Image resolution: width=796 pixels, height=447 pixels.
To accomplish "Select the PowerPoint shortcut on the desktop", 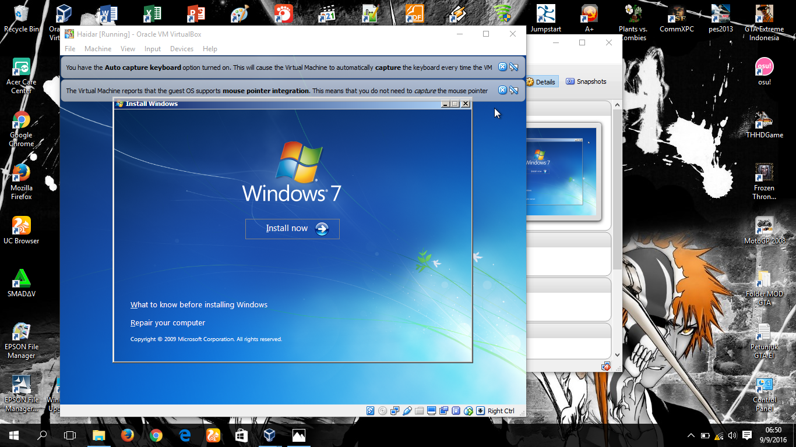I will tap(196, 13).
